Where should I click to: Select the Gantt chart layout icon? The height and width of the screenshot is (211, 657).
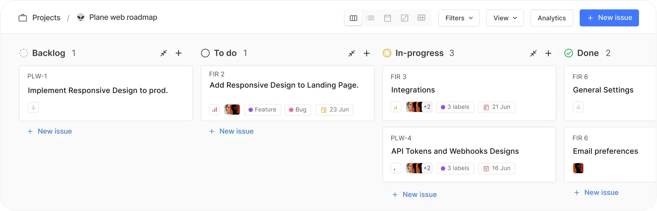[x=404, y=18]
